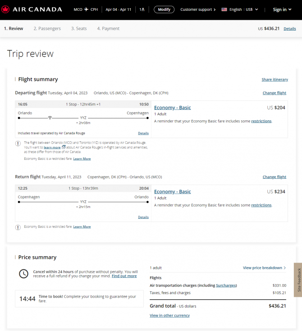The image size is (302, 331).
Task: Click the external link icon after learn more
Action: pyautogui.click(x=64, y=147)
